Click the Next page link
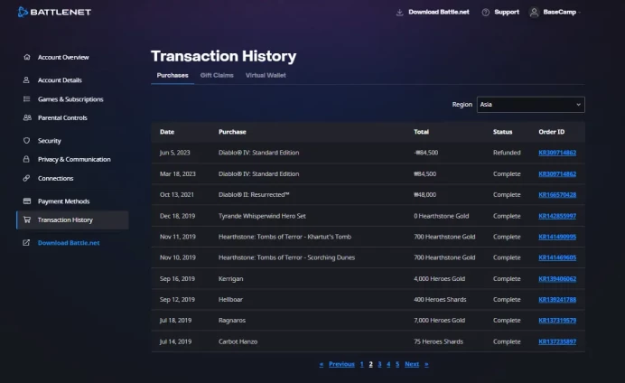Image resolution: width=625 pixels, height=383 pixels. [412, 364]
